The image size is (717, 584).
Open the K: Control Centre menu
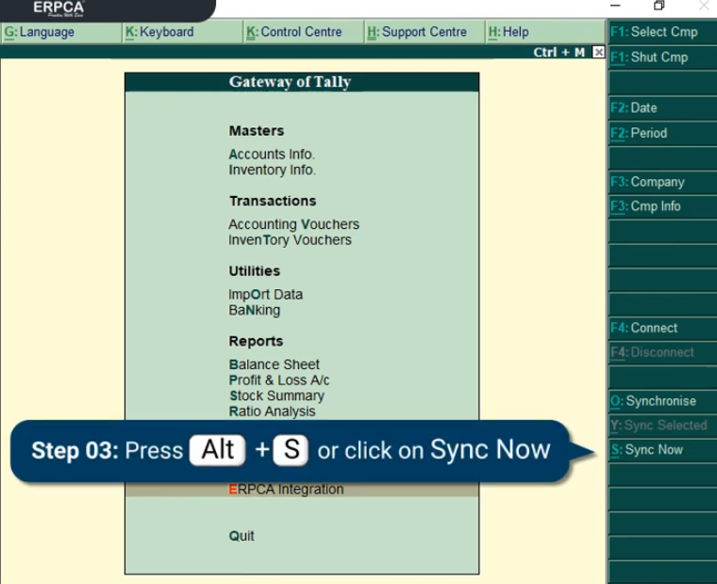pos(304,32)
